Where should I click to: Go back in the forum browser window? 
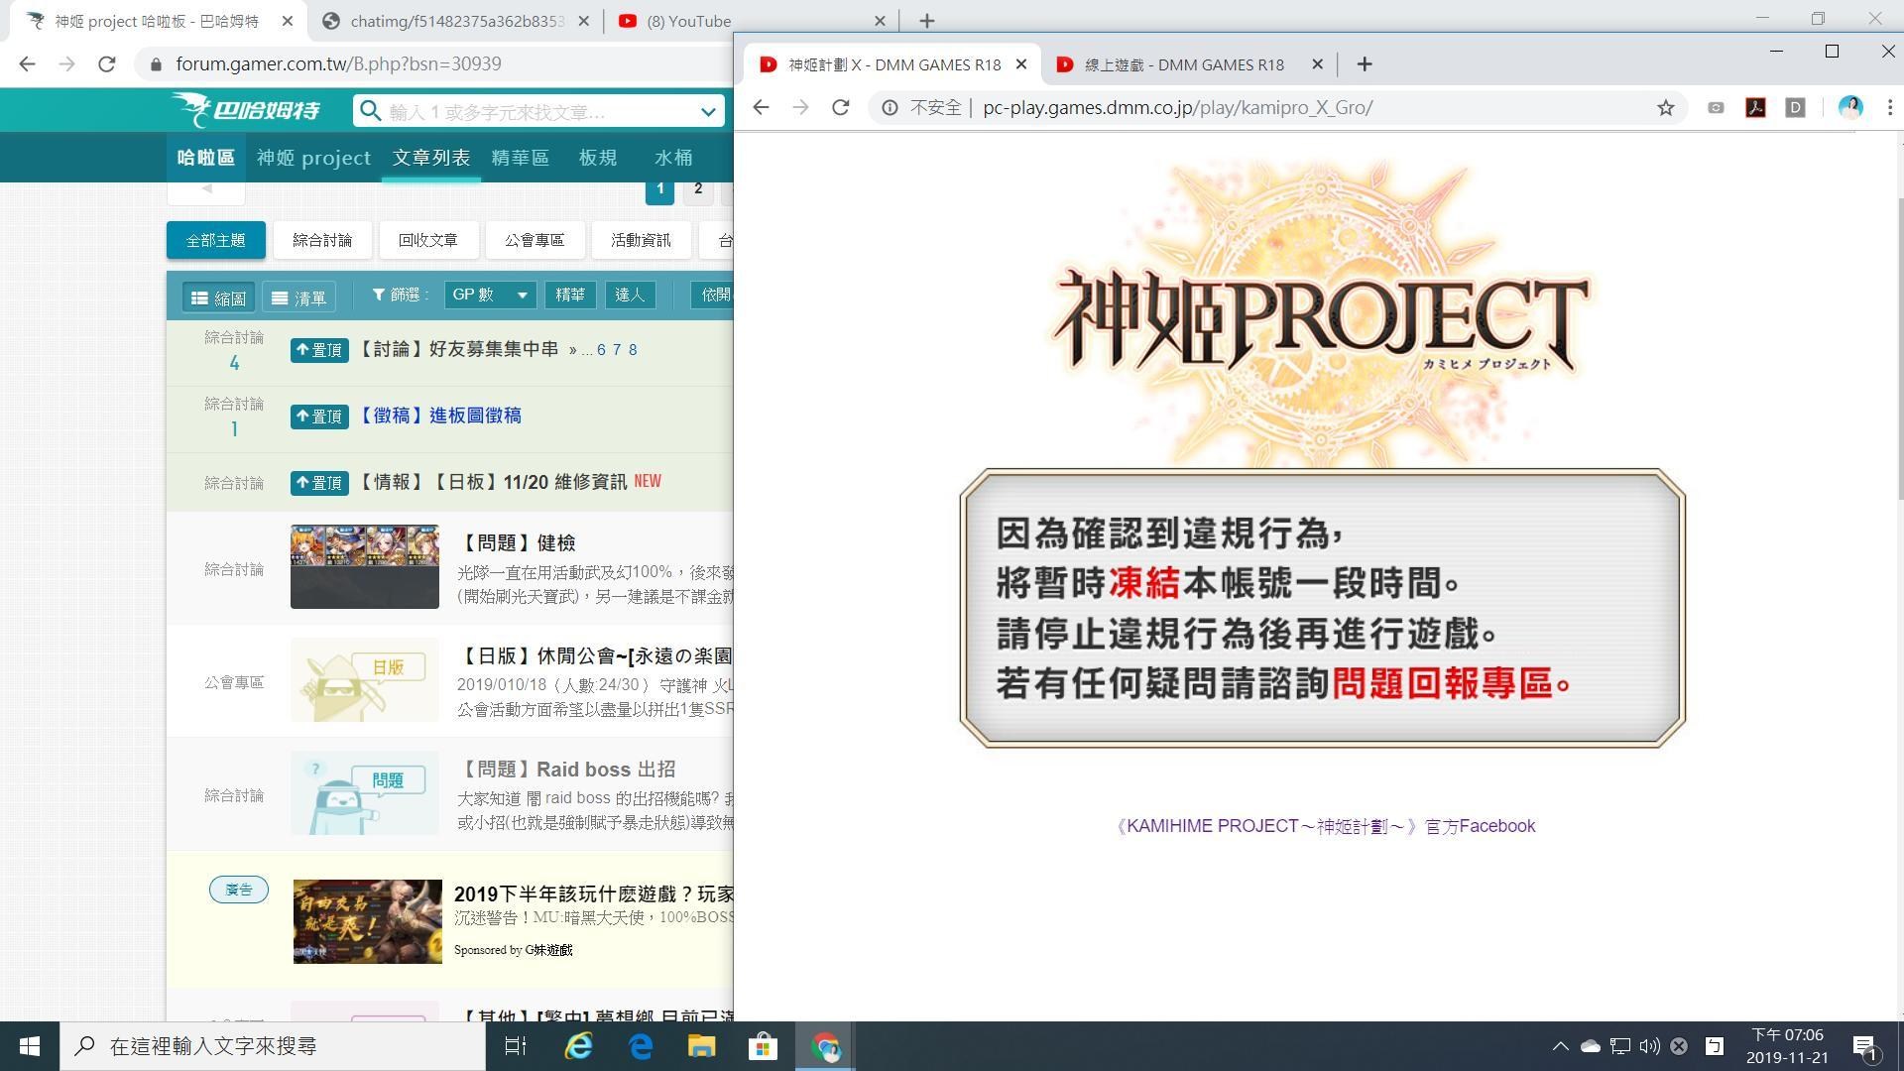tap(27, 63)
